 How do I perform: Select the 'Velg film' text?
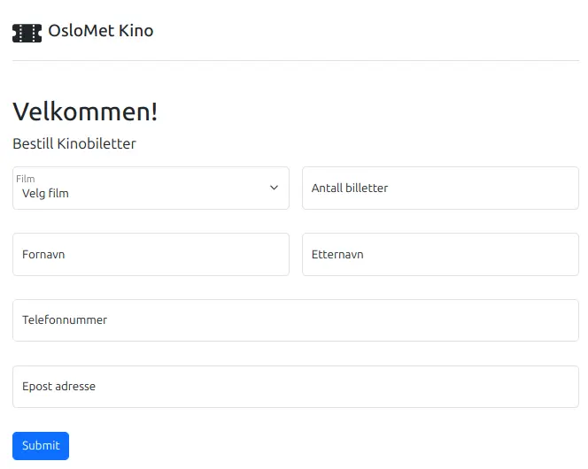[46, 193]
